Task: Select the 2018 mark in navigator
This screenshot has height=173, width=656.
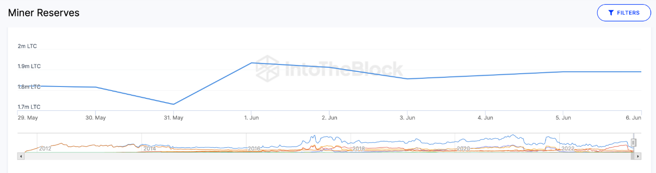Action: (359, 148)
